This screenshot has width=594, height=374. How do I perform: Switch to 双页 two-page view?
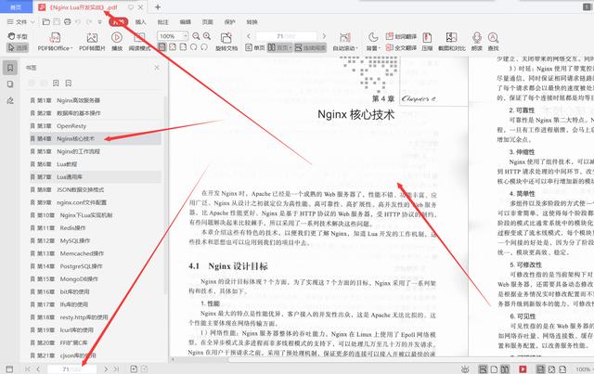click(x=280, y=47)
